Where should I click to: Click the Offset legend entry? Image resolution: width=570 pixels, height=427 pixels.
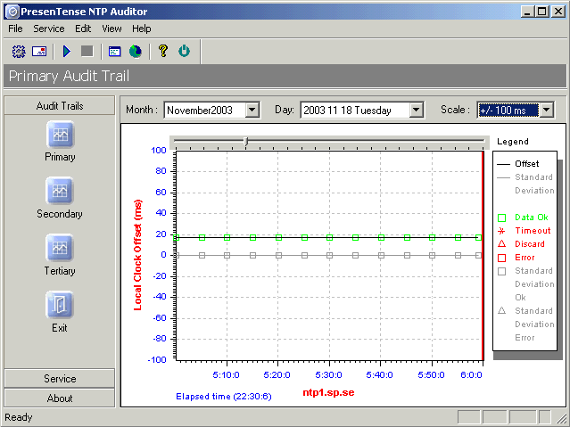tap(527, 164)
